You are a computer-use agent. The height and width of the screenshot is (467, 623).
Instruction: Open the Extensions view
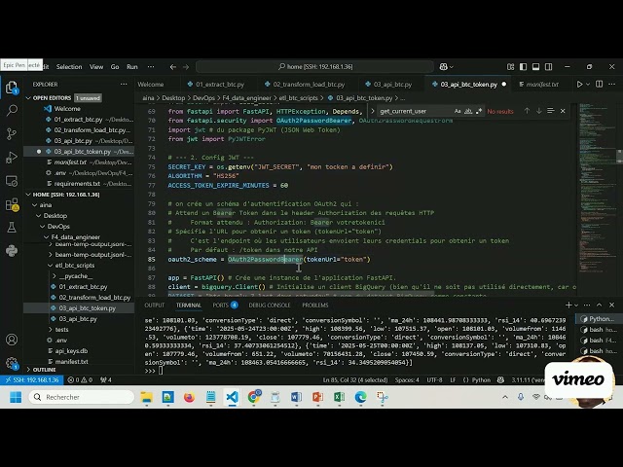click(x=12, y=204)
